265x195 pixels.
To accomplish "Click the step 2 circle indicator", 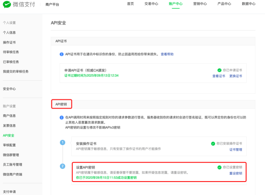I will (x=62, y=166).
